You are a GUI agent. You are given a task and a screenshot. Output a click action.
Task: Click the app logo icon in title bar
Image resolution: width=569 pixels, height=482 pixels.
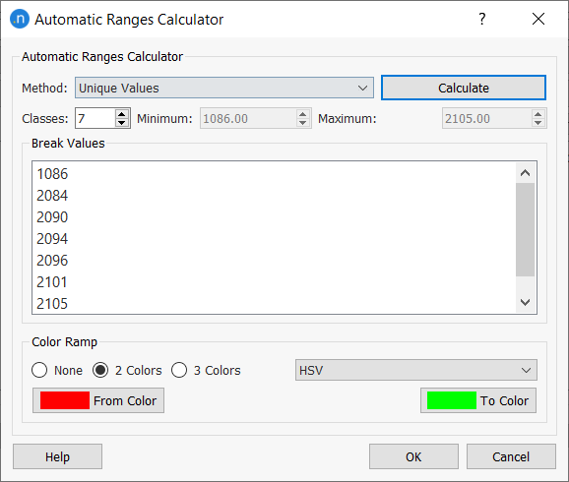click(20, 19)
